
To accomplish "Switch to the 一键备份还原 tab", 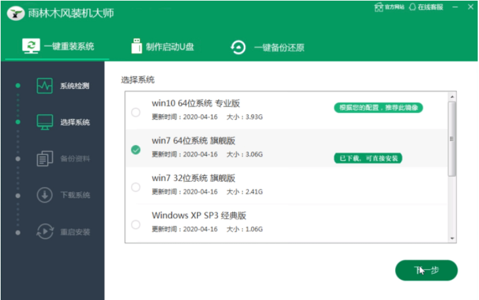I will (x=267, y=48).
